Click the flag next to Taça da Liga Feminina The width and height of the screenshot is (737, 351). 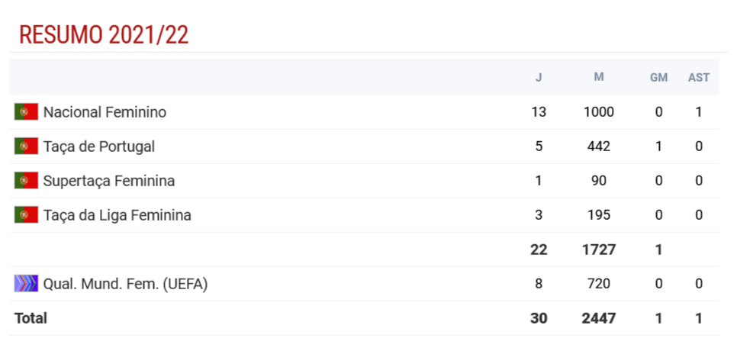click(26, 215)
